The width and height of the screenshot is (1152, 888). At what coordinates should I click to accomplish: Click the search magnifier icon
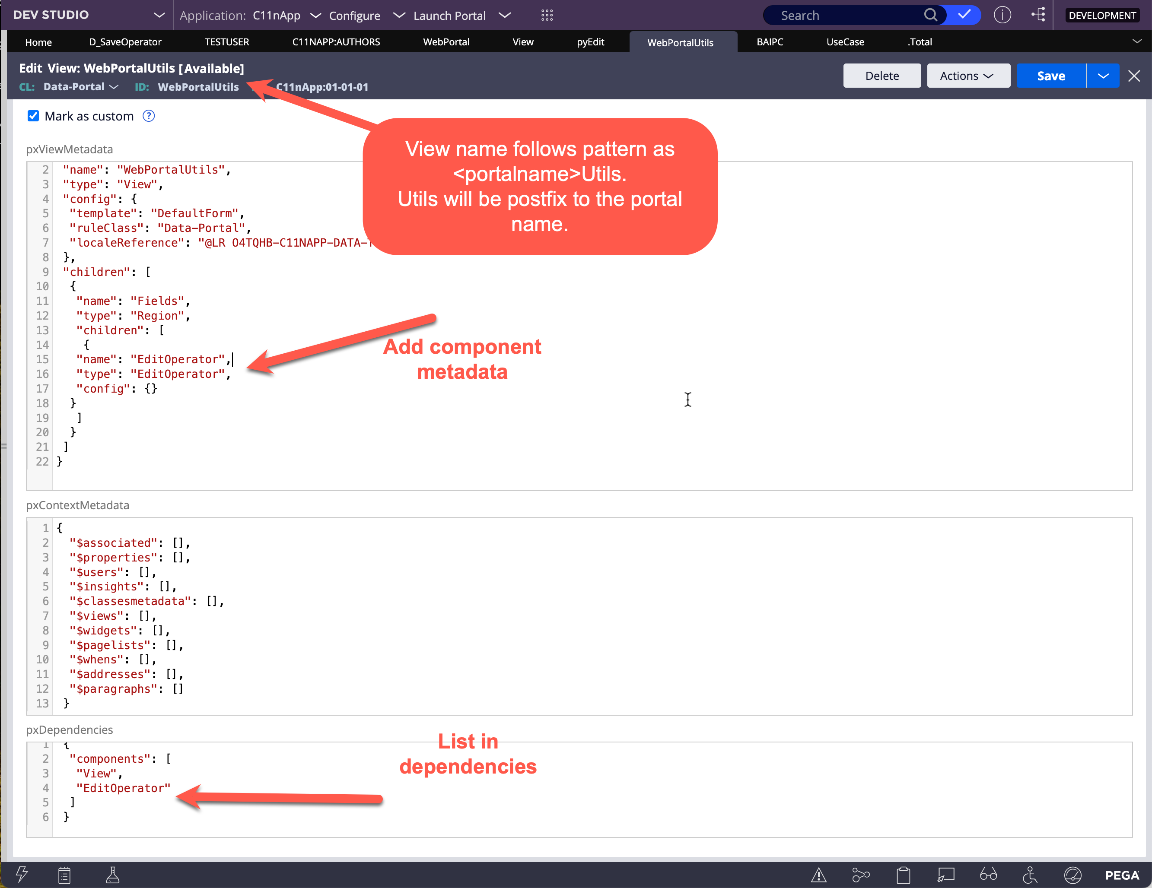coord(930,15)
